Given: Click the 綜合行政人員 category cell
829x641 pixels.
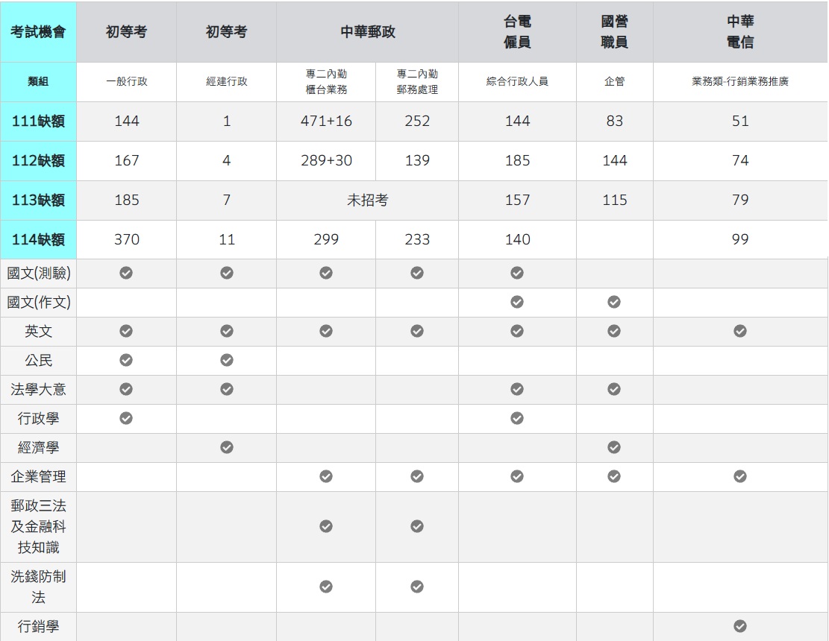Looking at the screenshot, I should click(x=517, y=81).
